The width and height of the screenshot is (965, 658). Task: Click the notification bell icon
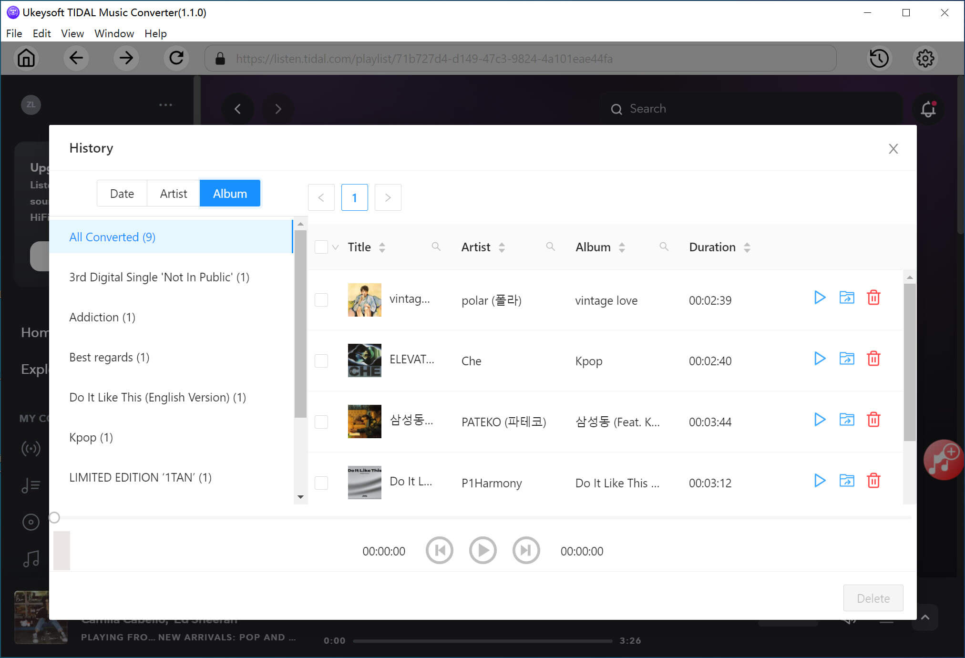928,109
